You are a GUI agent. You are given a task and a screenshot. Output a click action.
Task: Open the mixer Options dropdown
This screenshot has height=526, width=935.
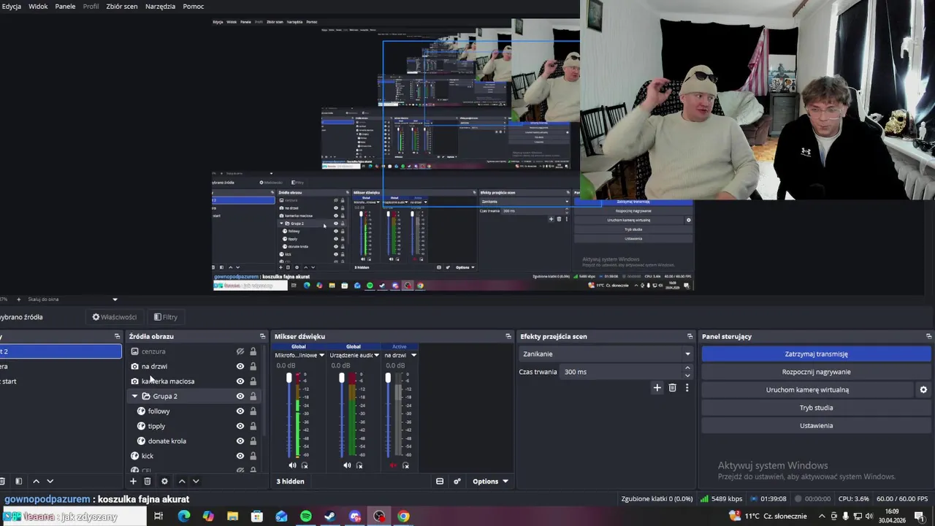pos(489,481)
